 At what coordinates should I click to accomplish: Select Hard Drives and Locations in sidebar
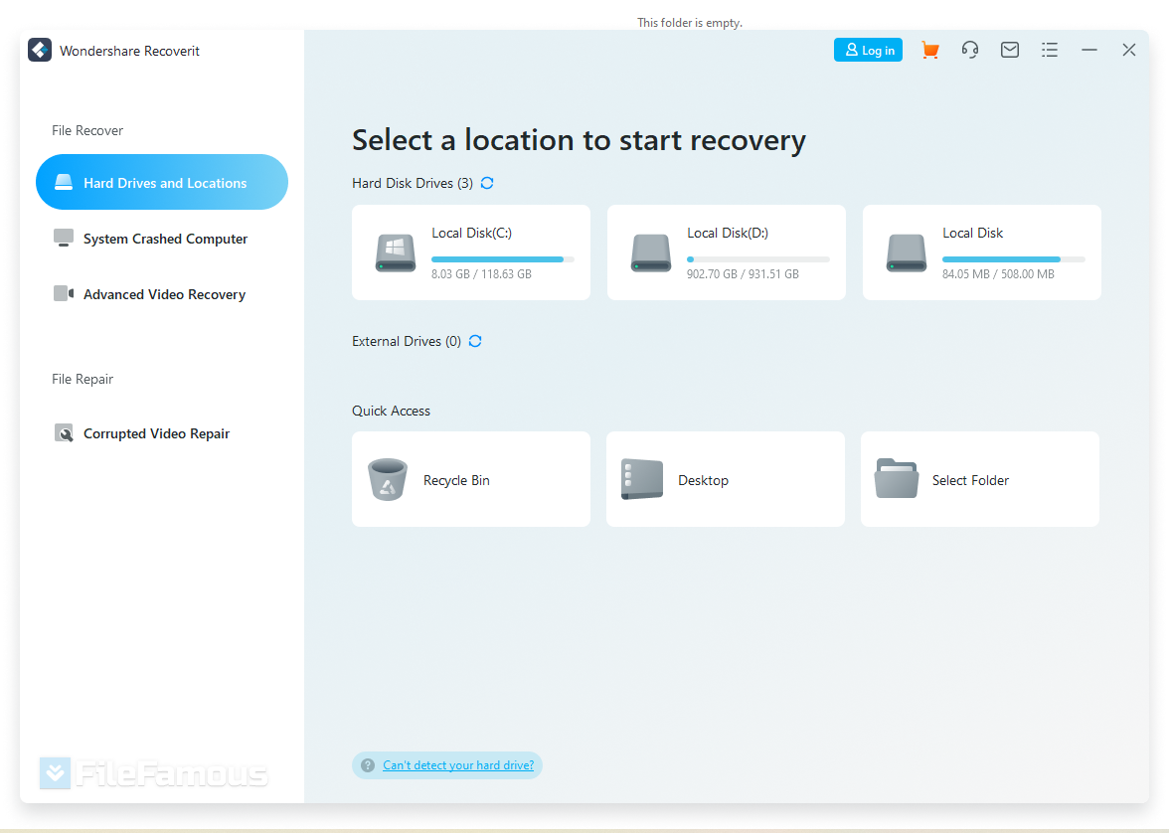coord(162,182)
